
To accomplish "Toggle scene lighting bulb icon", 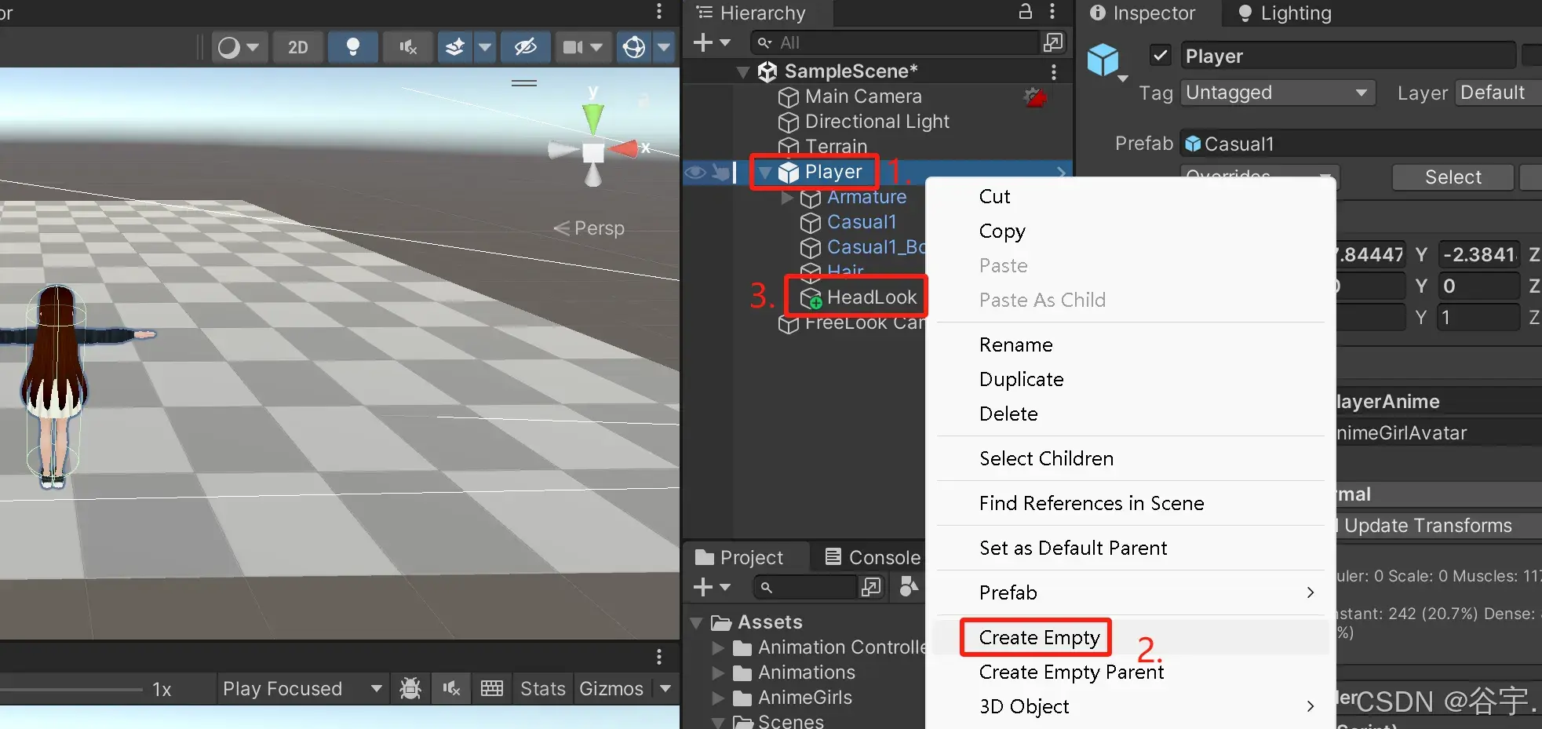I will click(353, 47).
